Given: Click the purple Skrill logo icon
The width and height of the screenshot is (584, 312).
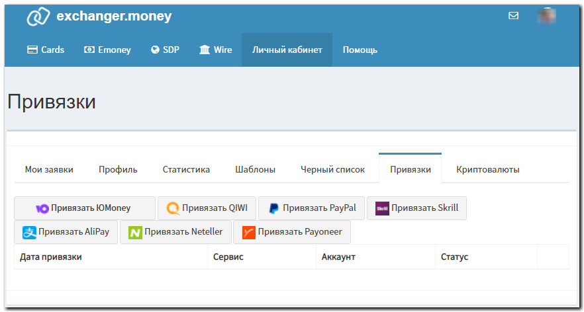Looking at the screenshot, I should [382, 208].
